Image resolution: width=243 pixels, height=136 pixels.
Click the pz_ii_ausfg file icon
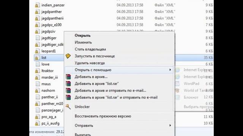click(x=37, y=124)
